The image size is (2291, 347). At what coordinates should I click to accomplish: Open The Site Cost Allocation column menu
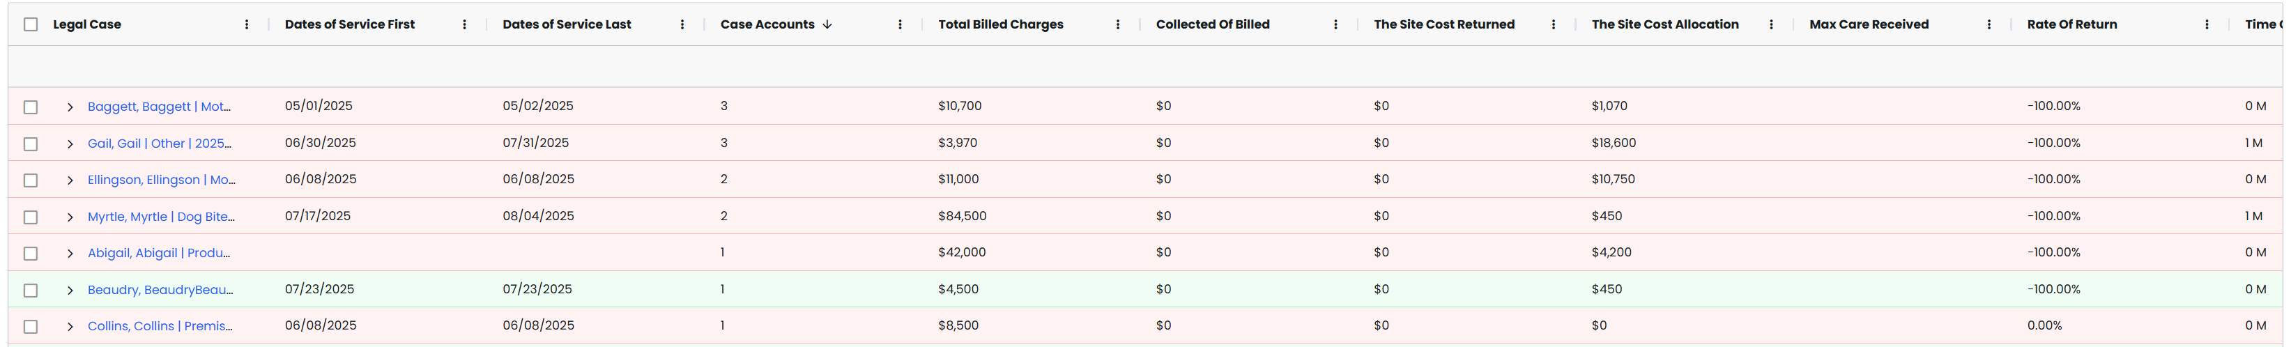(1772, 25)
